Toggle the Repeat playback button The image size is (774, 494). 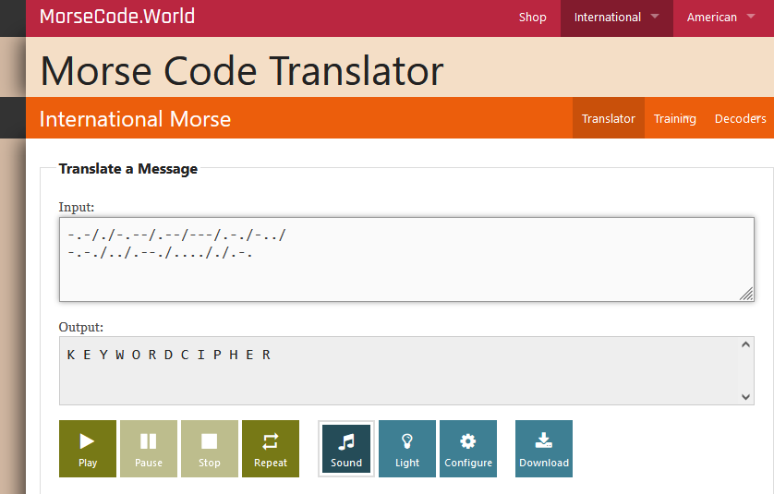pyautogui.click(x=271, y=449)
